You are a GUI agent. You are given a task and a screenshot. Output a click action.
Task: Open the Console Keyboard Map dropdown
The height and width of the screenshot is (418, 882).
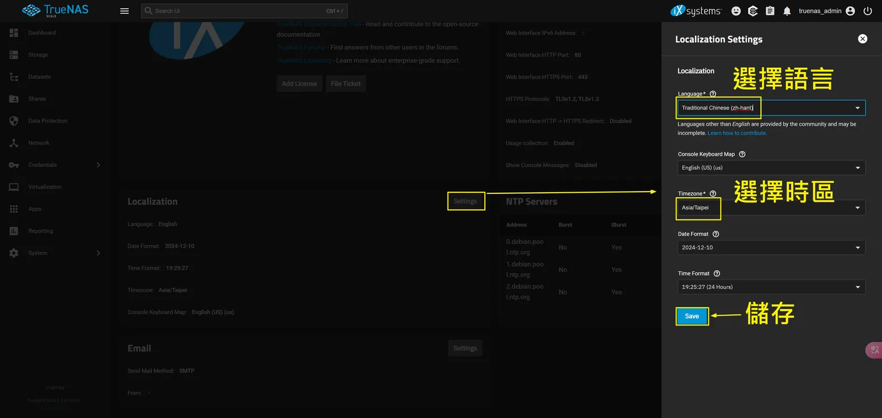[x=771, y=168]
